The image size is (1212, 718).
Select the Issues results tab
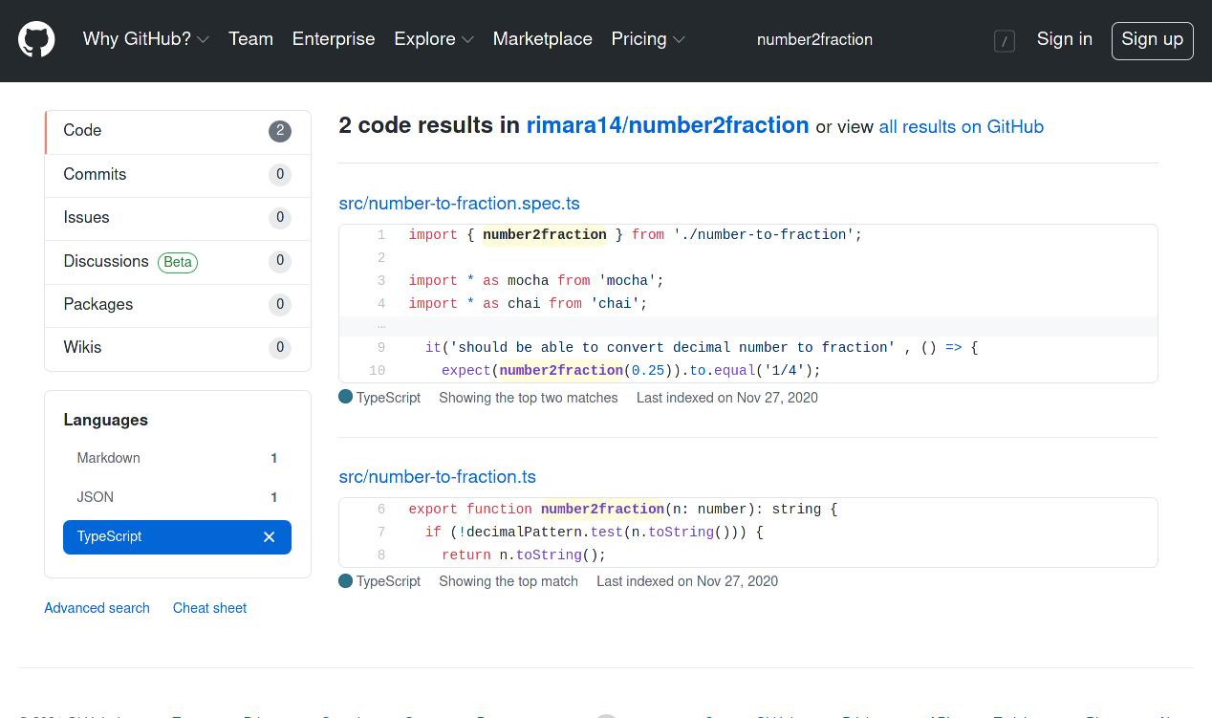178,218
